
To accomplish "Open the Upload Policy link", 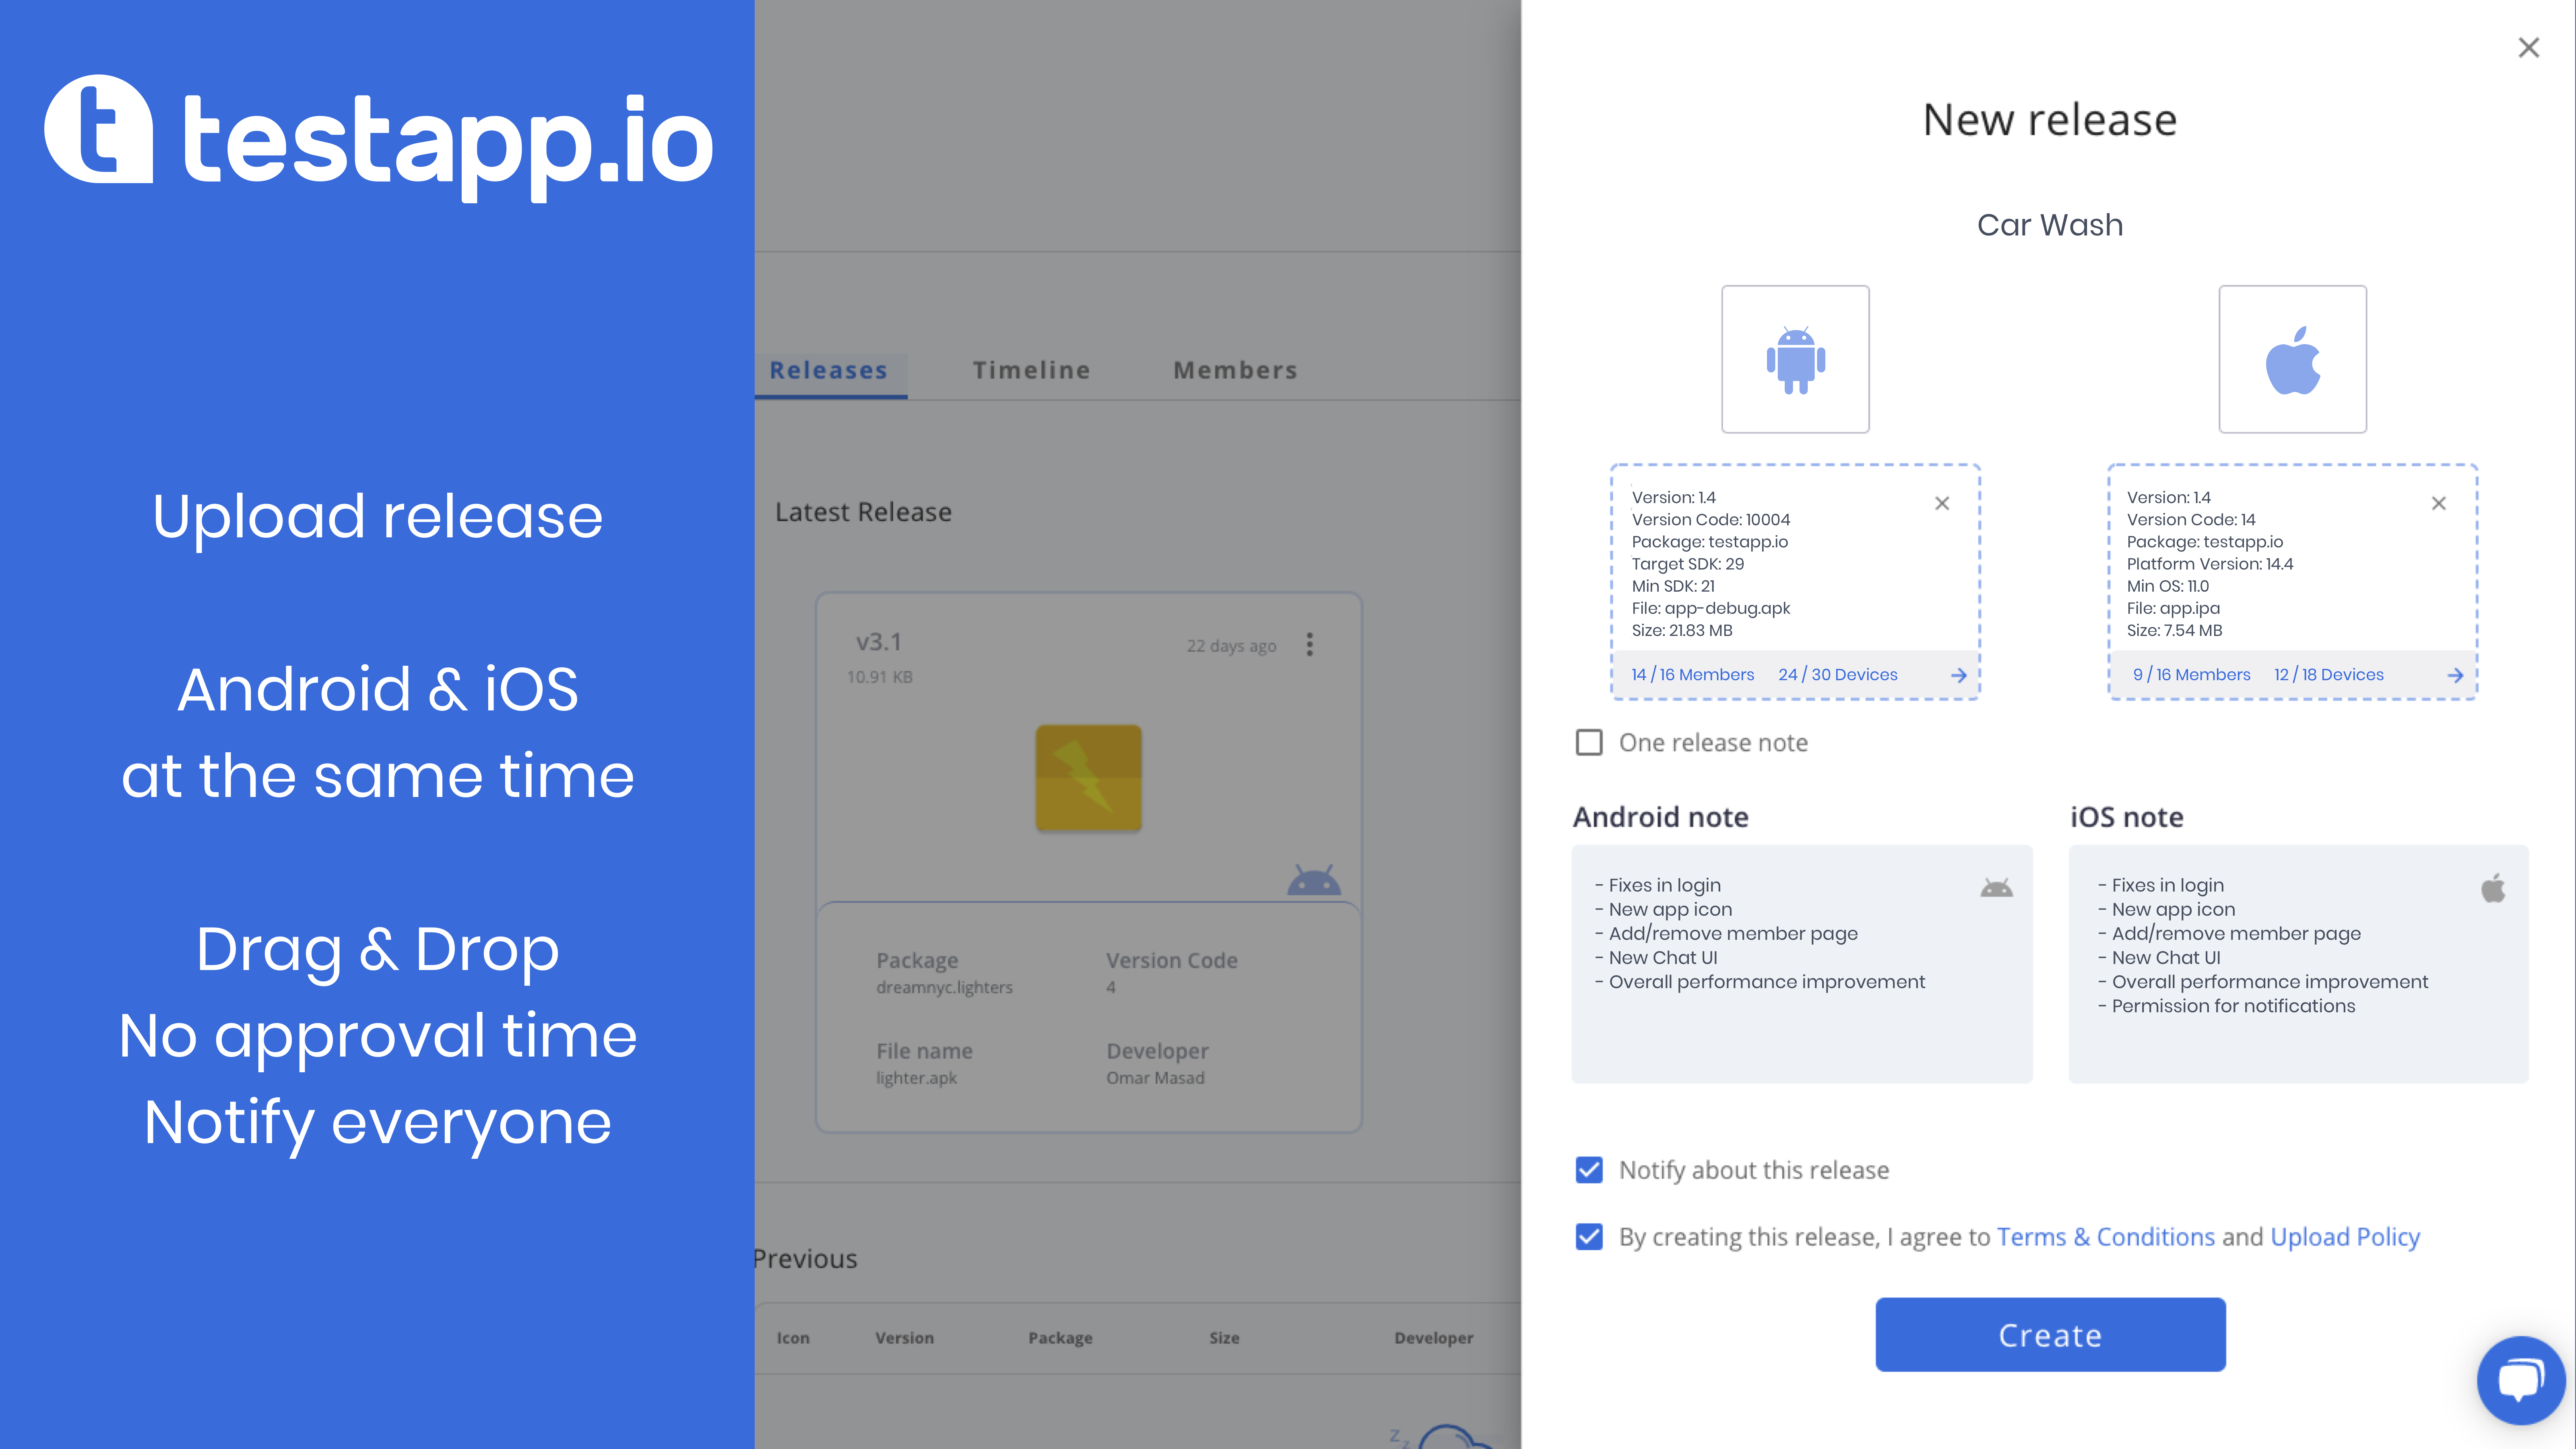I will click(2345, 1237).
